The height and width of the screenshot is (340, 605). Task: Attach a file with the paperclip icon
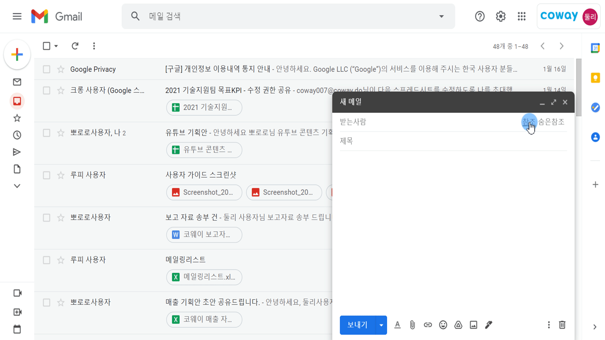pyautogui.click(x=413, y=325)
